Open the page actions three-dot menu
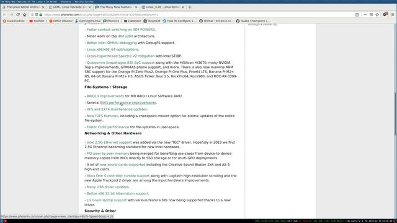 click(x=365, y=15)
